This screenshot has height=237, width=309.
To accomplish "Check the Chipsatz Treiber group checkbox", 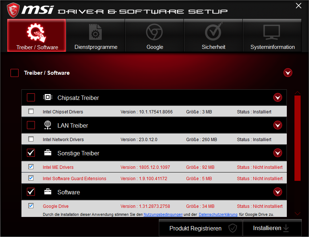I will tap(31, 97).
